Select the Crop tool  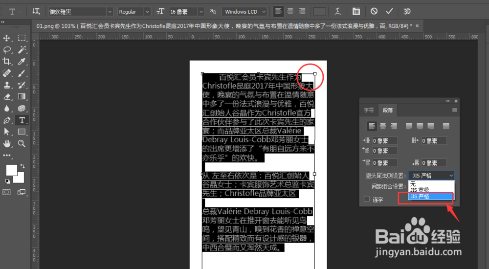tap(6, 62)
